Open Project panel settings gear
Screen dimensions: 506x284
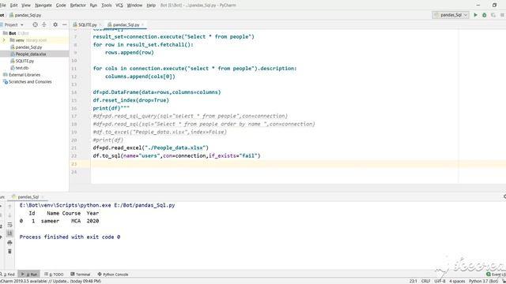point(55,24)
